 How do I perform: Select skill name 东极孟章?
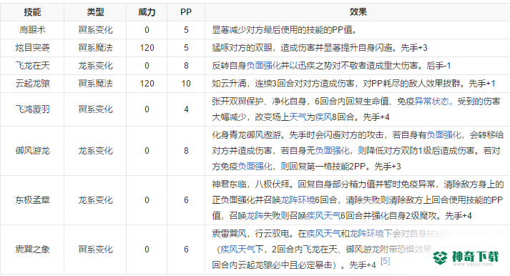click(x=32, y=200)
